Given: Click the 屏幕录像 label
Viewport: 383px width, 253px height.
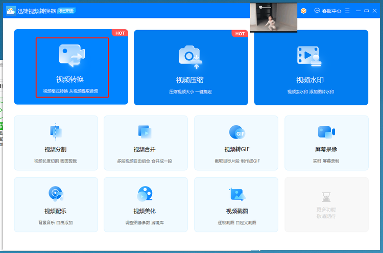Looking at the screenshot, I should coord(326,149).
